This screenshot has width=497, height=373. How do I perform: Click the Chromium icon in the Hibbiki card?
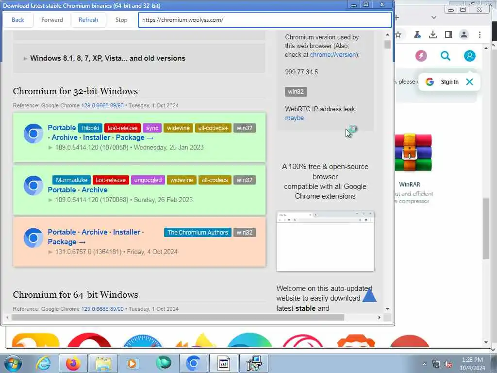coord(33,134)
